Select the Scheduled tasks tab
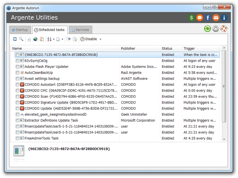The width and height of the screenshot is (238, 178). pyautogui.click(x=50, y=30)
